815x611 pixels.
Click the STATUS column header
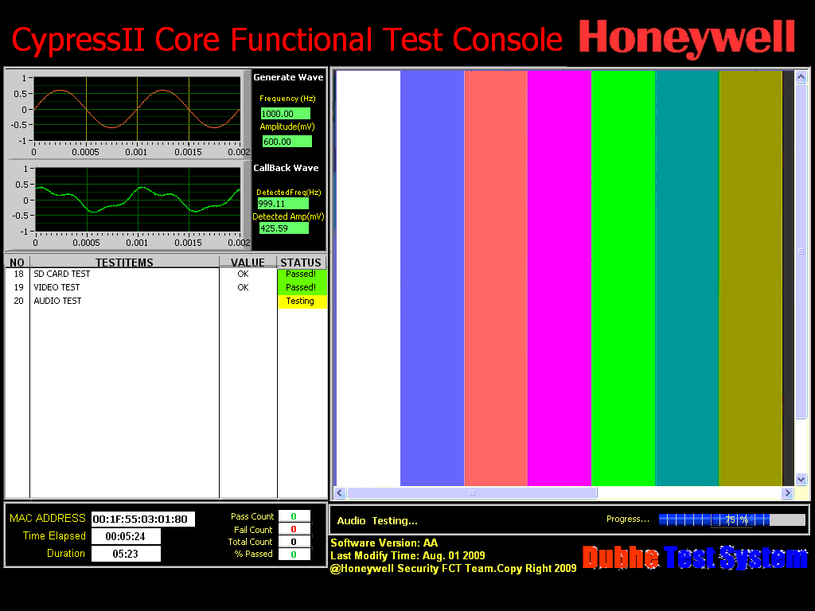301,263
